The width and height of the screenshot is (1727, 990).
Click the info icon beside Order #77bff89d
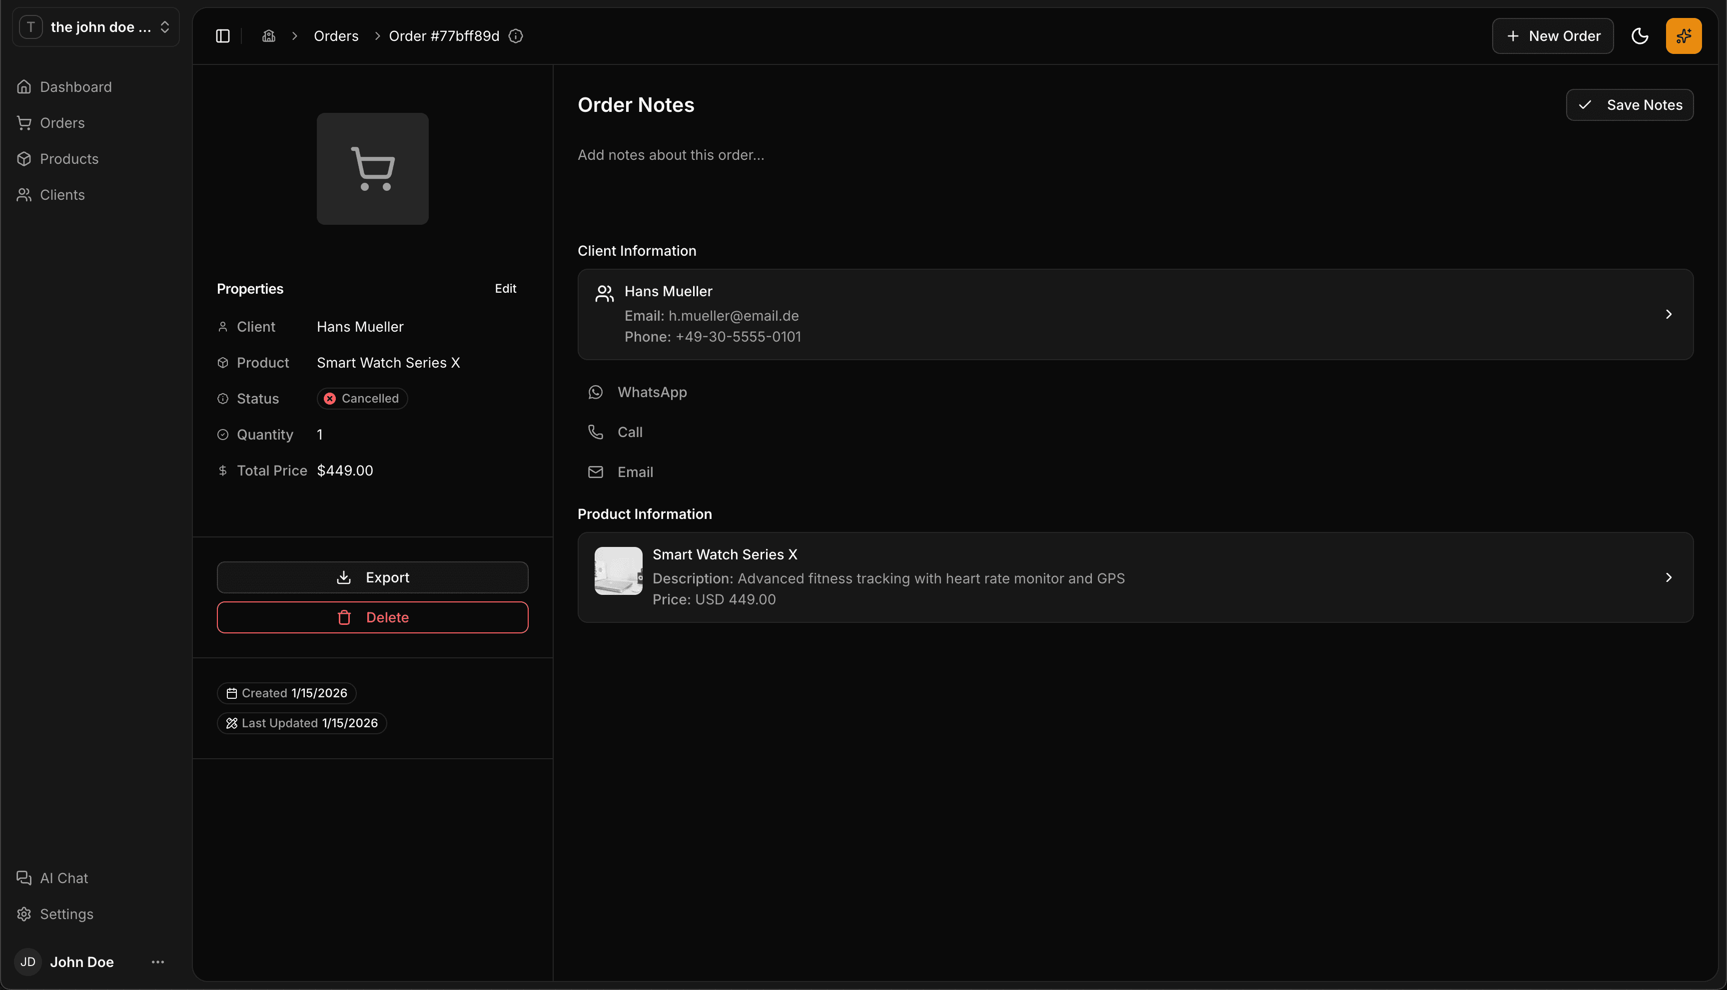[x=516, y=36]
